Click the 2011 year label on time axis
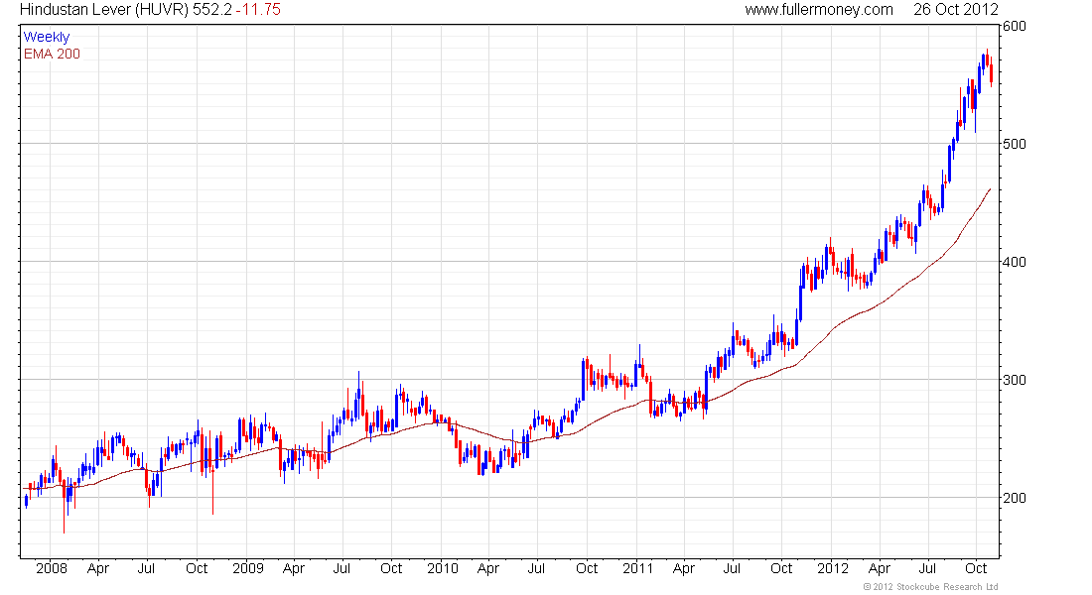The height and width of the screenshot is (595, 1092). [x=638, y=568]
